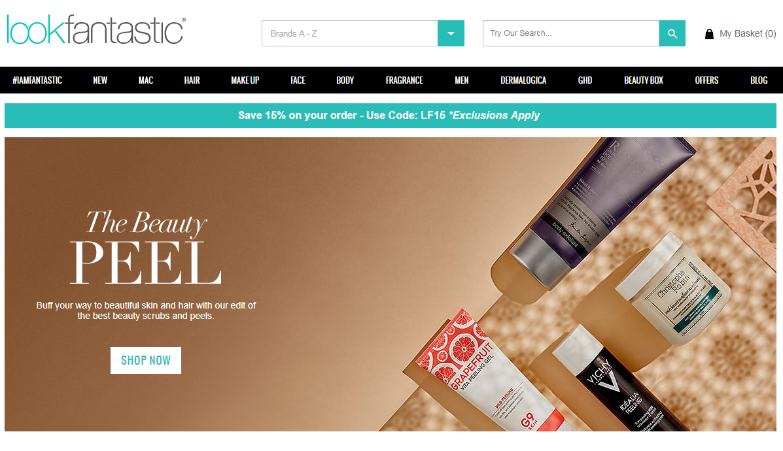Image resolution: width=783 pixels, height=451 pixels.
Task: Choose the DERMALOGICA menu item
Action: tap(523, 80)
